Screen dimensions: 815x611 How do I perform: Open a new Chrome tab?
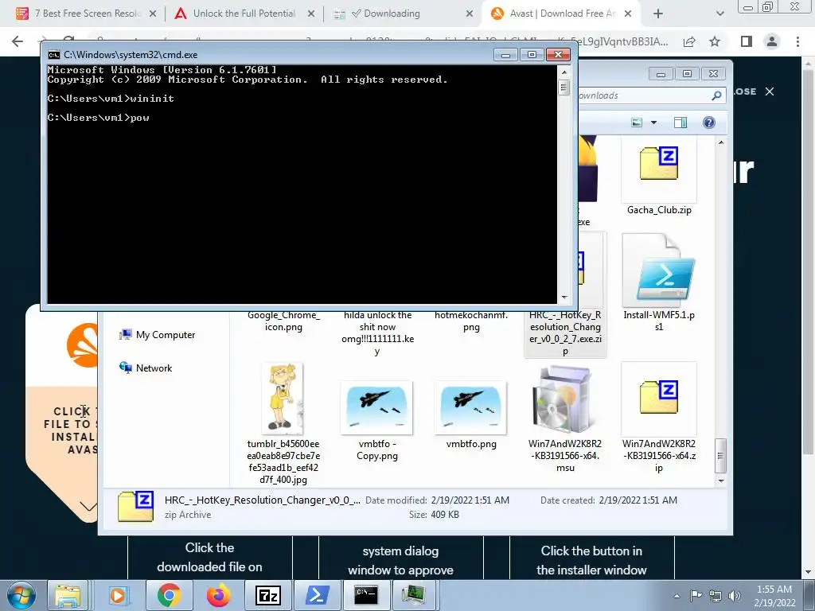pyautogui.click(x=658, y=14)
